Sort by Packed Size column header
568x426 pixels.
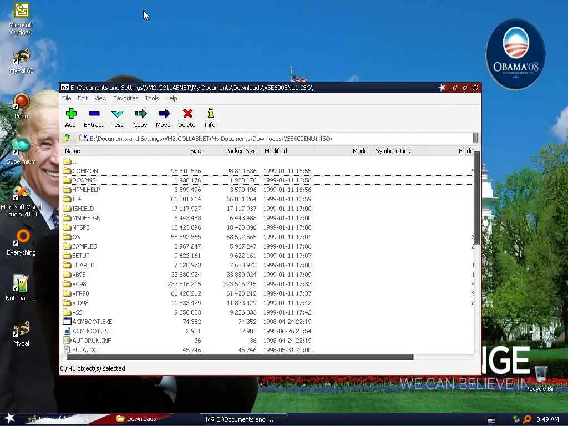click(x=231, y=151)
